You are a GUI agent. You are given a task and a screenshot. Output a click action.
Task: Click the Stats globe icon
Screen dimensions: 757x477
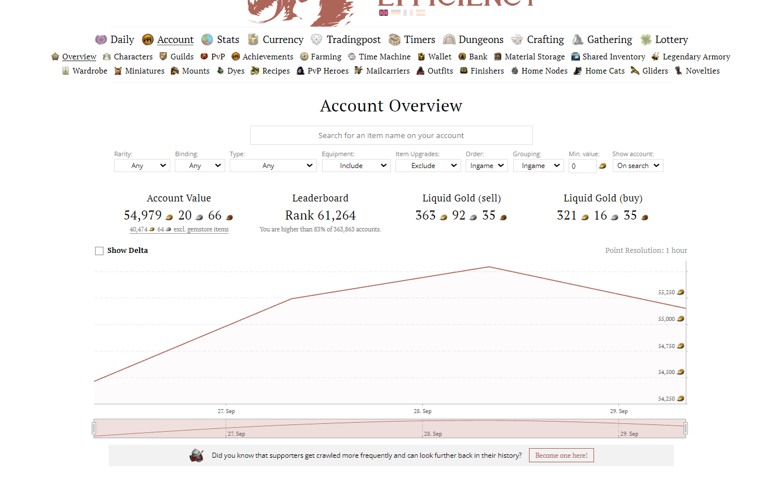[207, 40]
